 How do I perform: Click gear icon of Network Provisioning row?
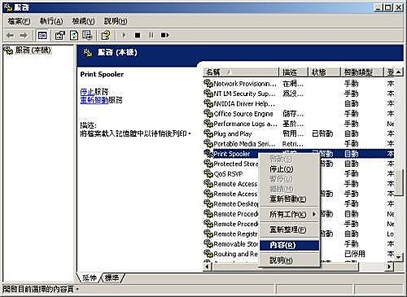click(208, 84)
